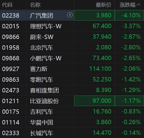Image resolution: width=144 pixels, height=138 pixels.
Task: Click price 8.390
Action: [104, 90]
